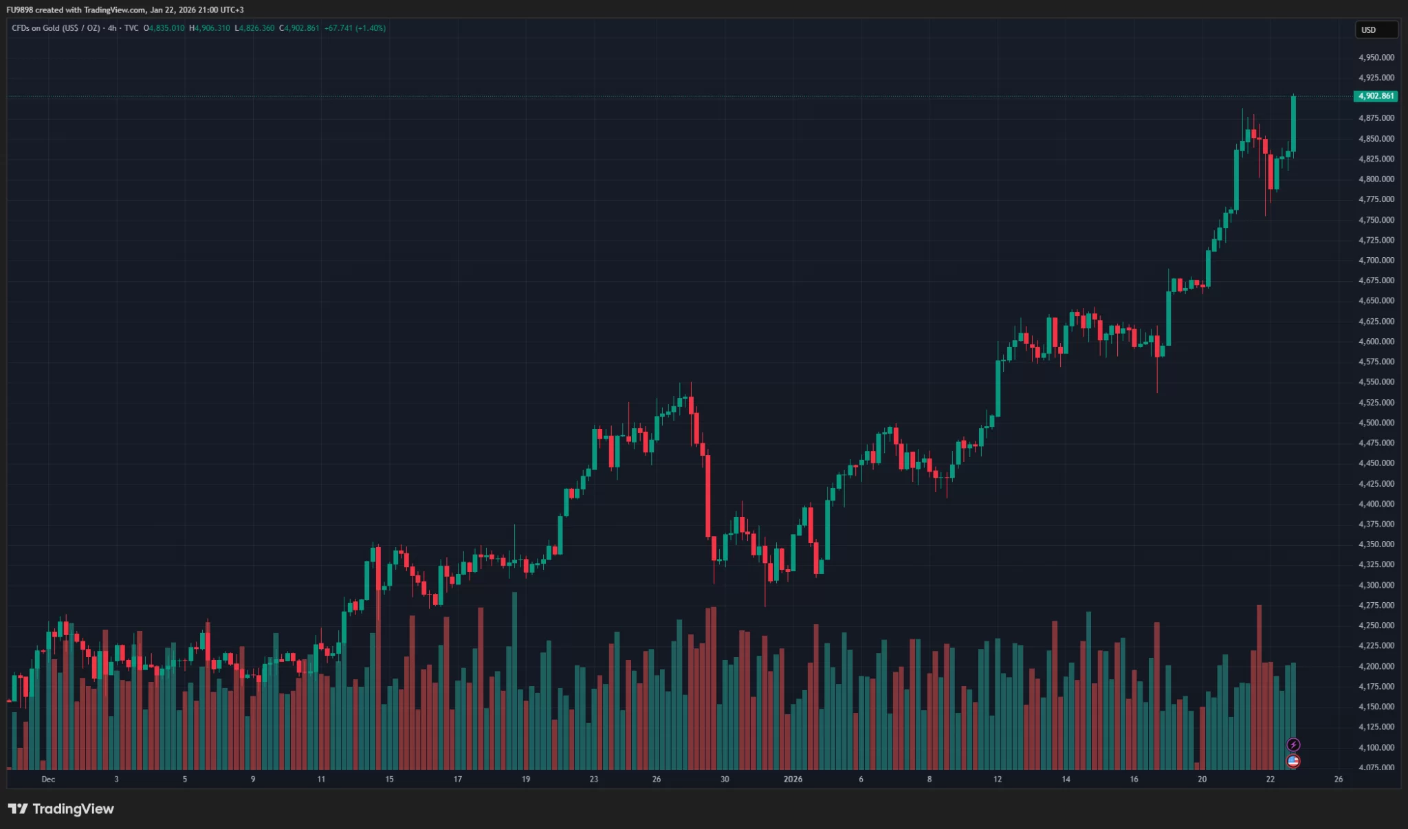Click the 4,100.000 label on price scale
Viewport: 1408px width, 829px height.
1376,747
